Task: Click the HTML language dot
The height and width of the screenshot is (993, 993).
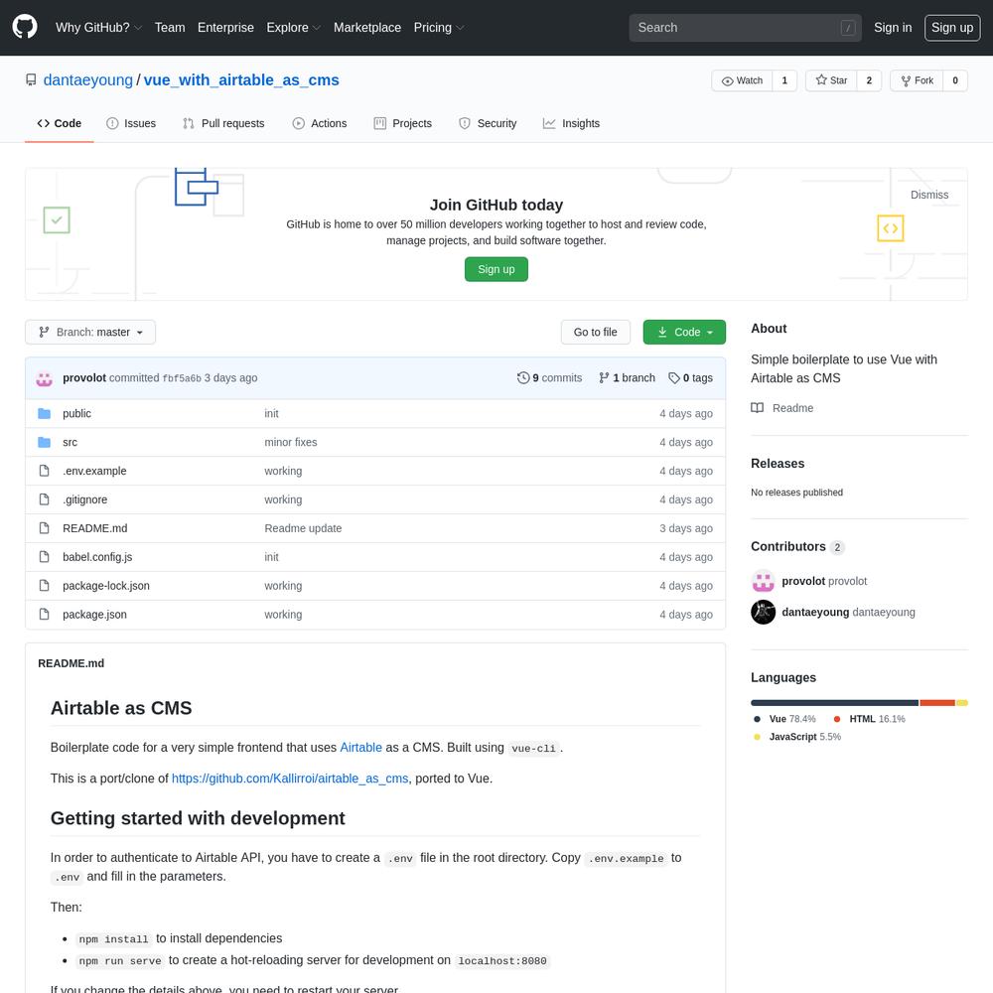Action: [x=837, y=719]
